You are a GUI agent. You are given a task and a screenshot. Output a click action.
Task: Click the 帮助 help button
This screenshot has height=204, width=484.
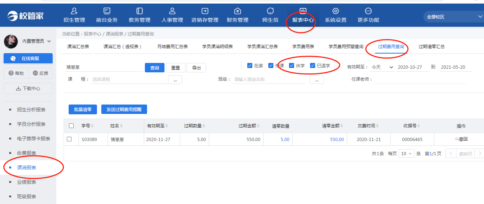click(x=16, y=73)
